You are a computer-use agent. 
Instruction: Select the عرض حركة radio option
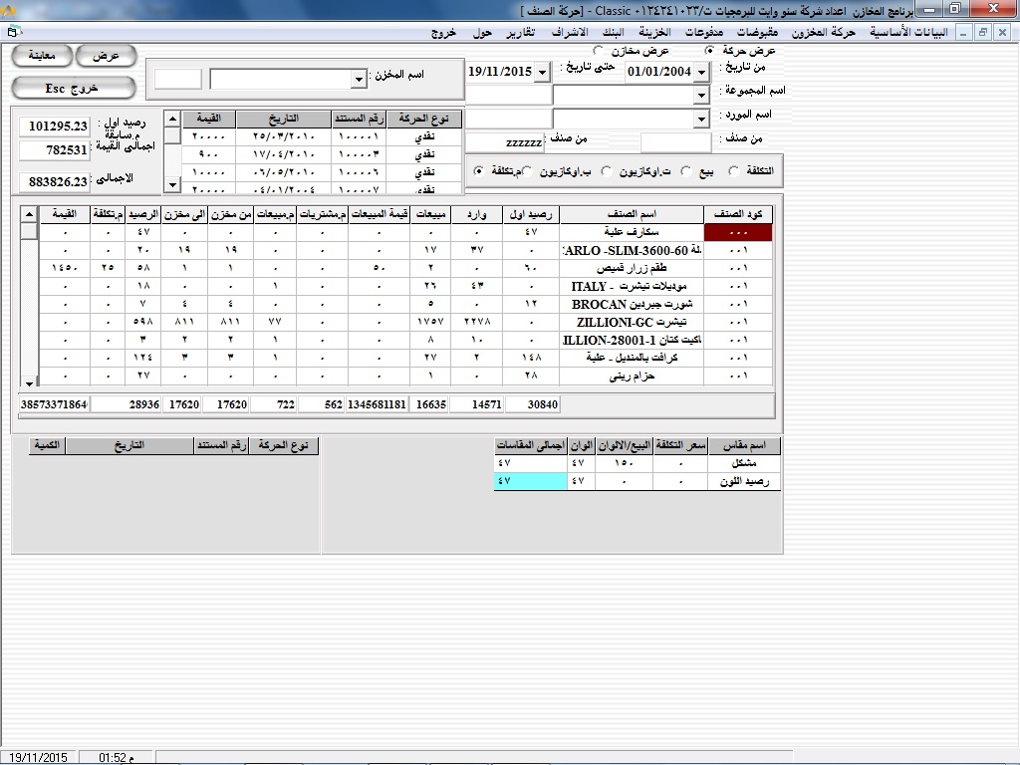pos(709,50)
